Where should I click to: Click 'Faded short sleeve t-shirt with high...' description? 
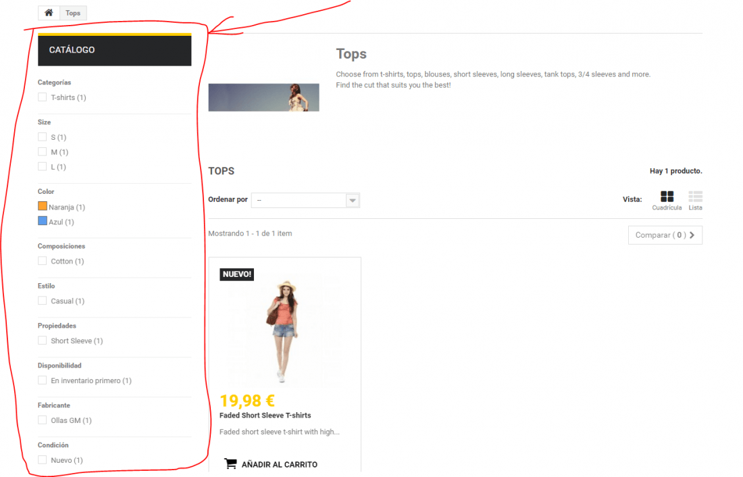point(280,432)
